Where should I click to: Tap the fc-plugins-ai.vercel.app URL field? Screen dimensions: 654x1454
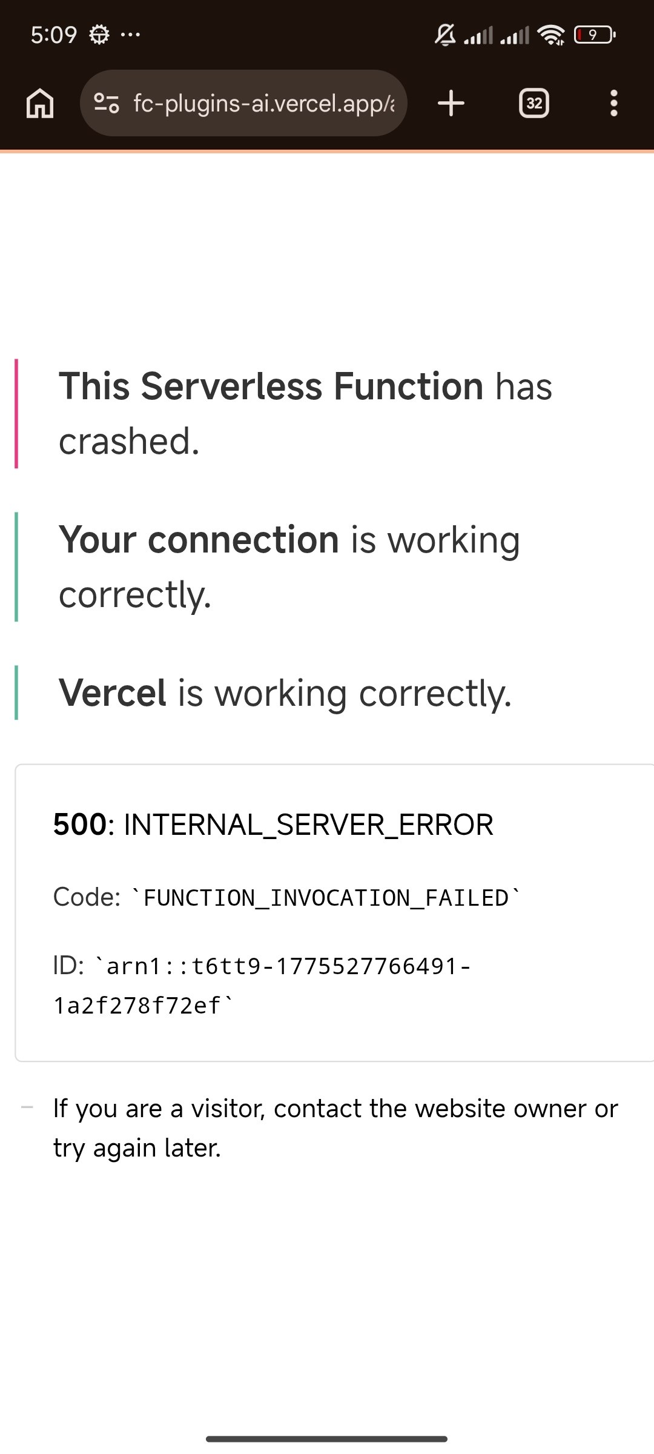coord(263,104)
